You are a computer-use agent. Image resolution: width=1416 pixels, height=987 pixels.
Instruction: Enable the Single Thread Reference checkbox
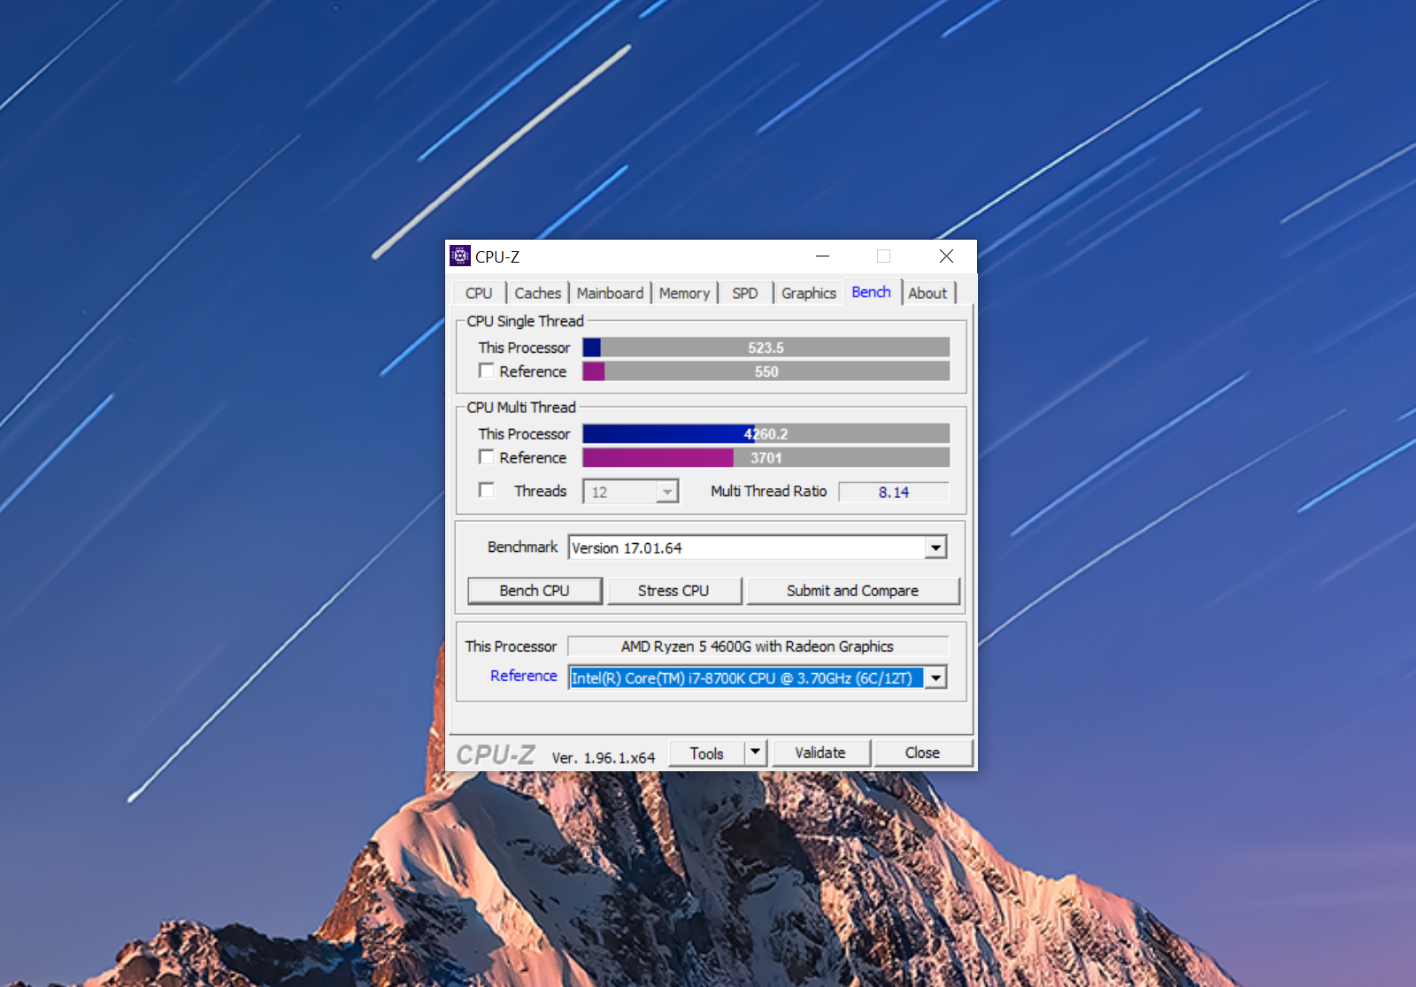tap(486, 371)
